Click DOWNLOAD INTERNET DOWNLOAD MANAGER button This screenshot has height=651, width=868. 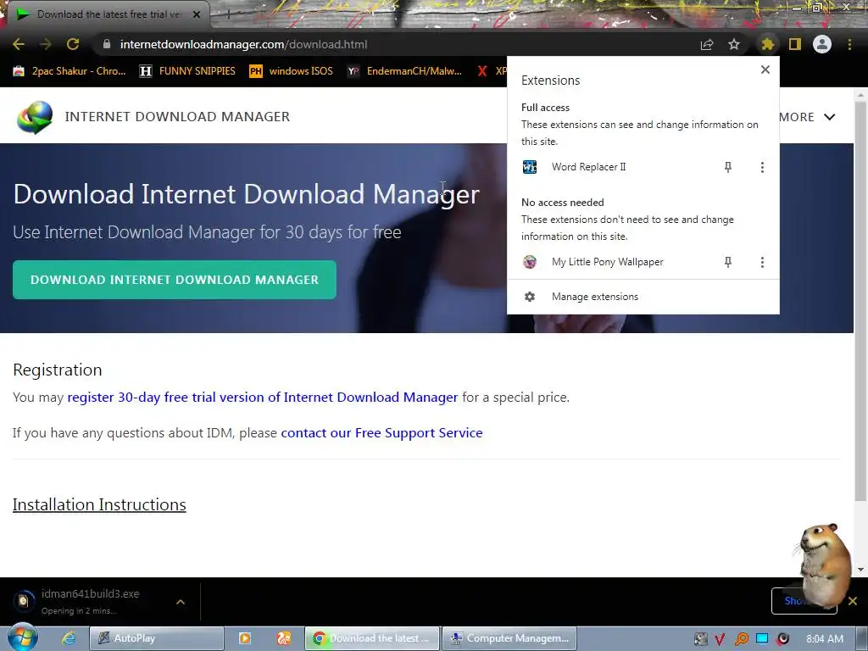click(x=175, y=280)
